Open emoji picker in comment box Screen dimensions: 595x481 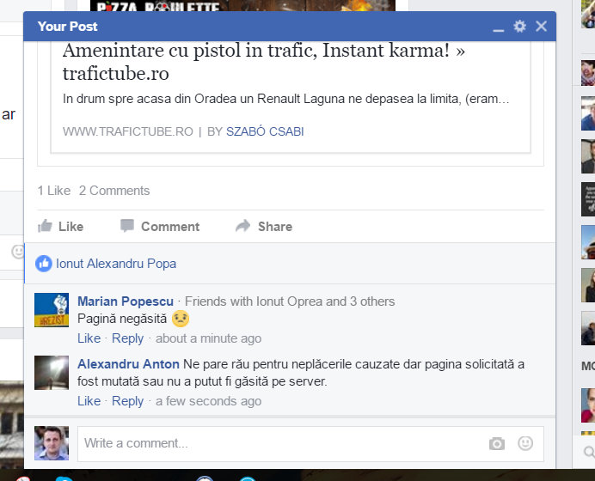click(525, 443)
